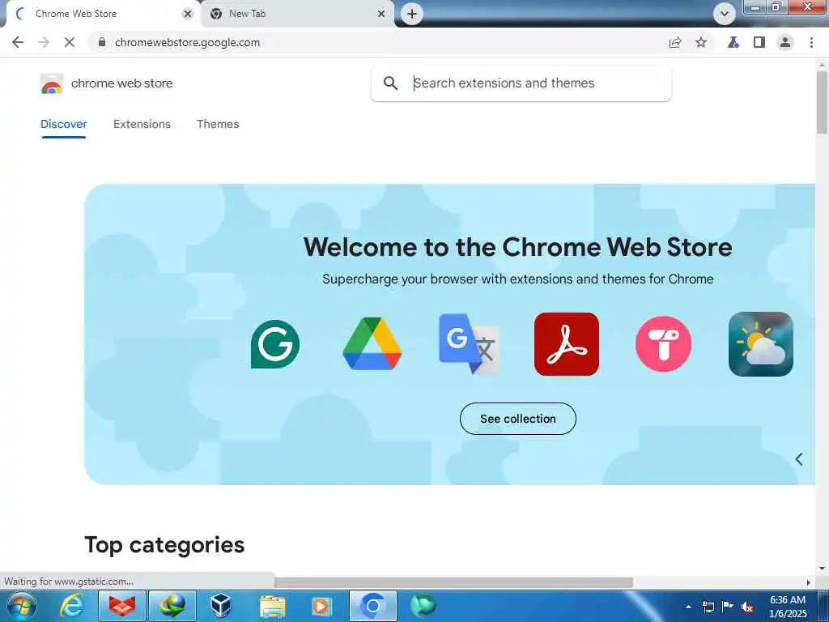Image resolution: width=829 pixels, height=622 pixels.
Task: Open the globe download manager taskbar icon
Action: pos(172,606)
